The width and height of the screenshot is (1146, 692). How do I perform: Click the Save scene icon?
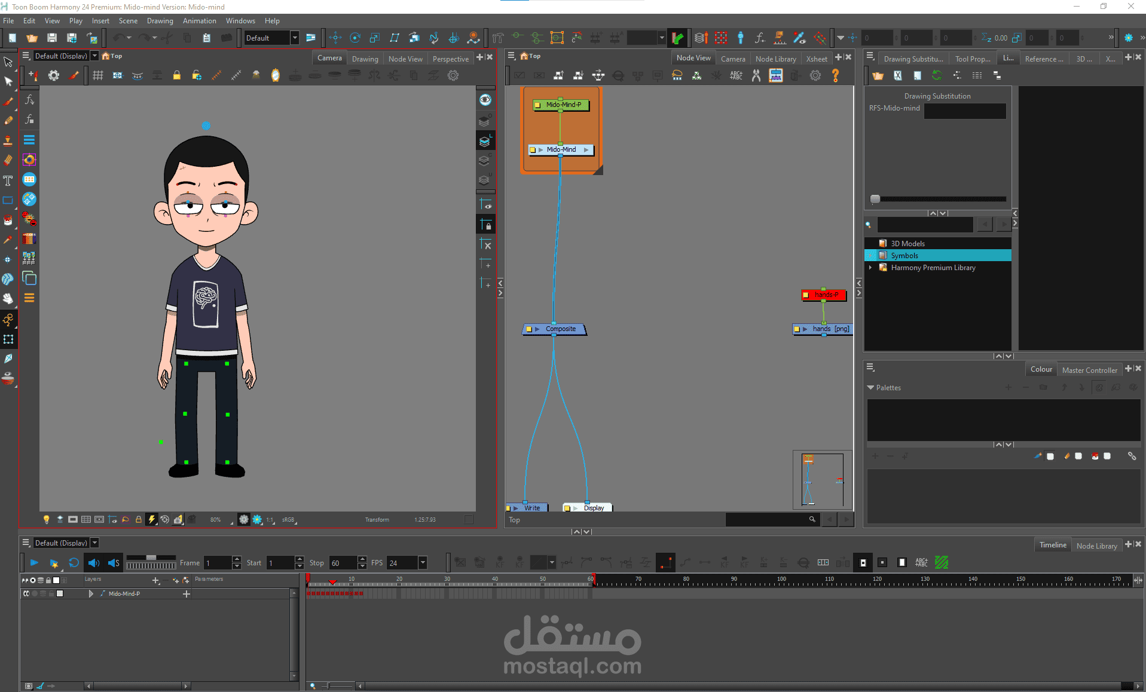[x=52, y=38]
